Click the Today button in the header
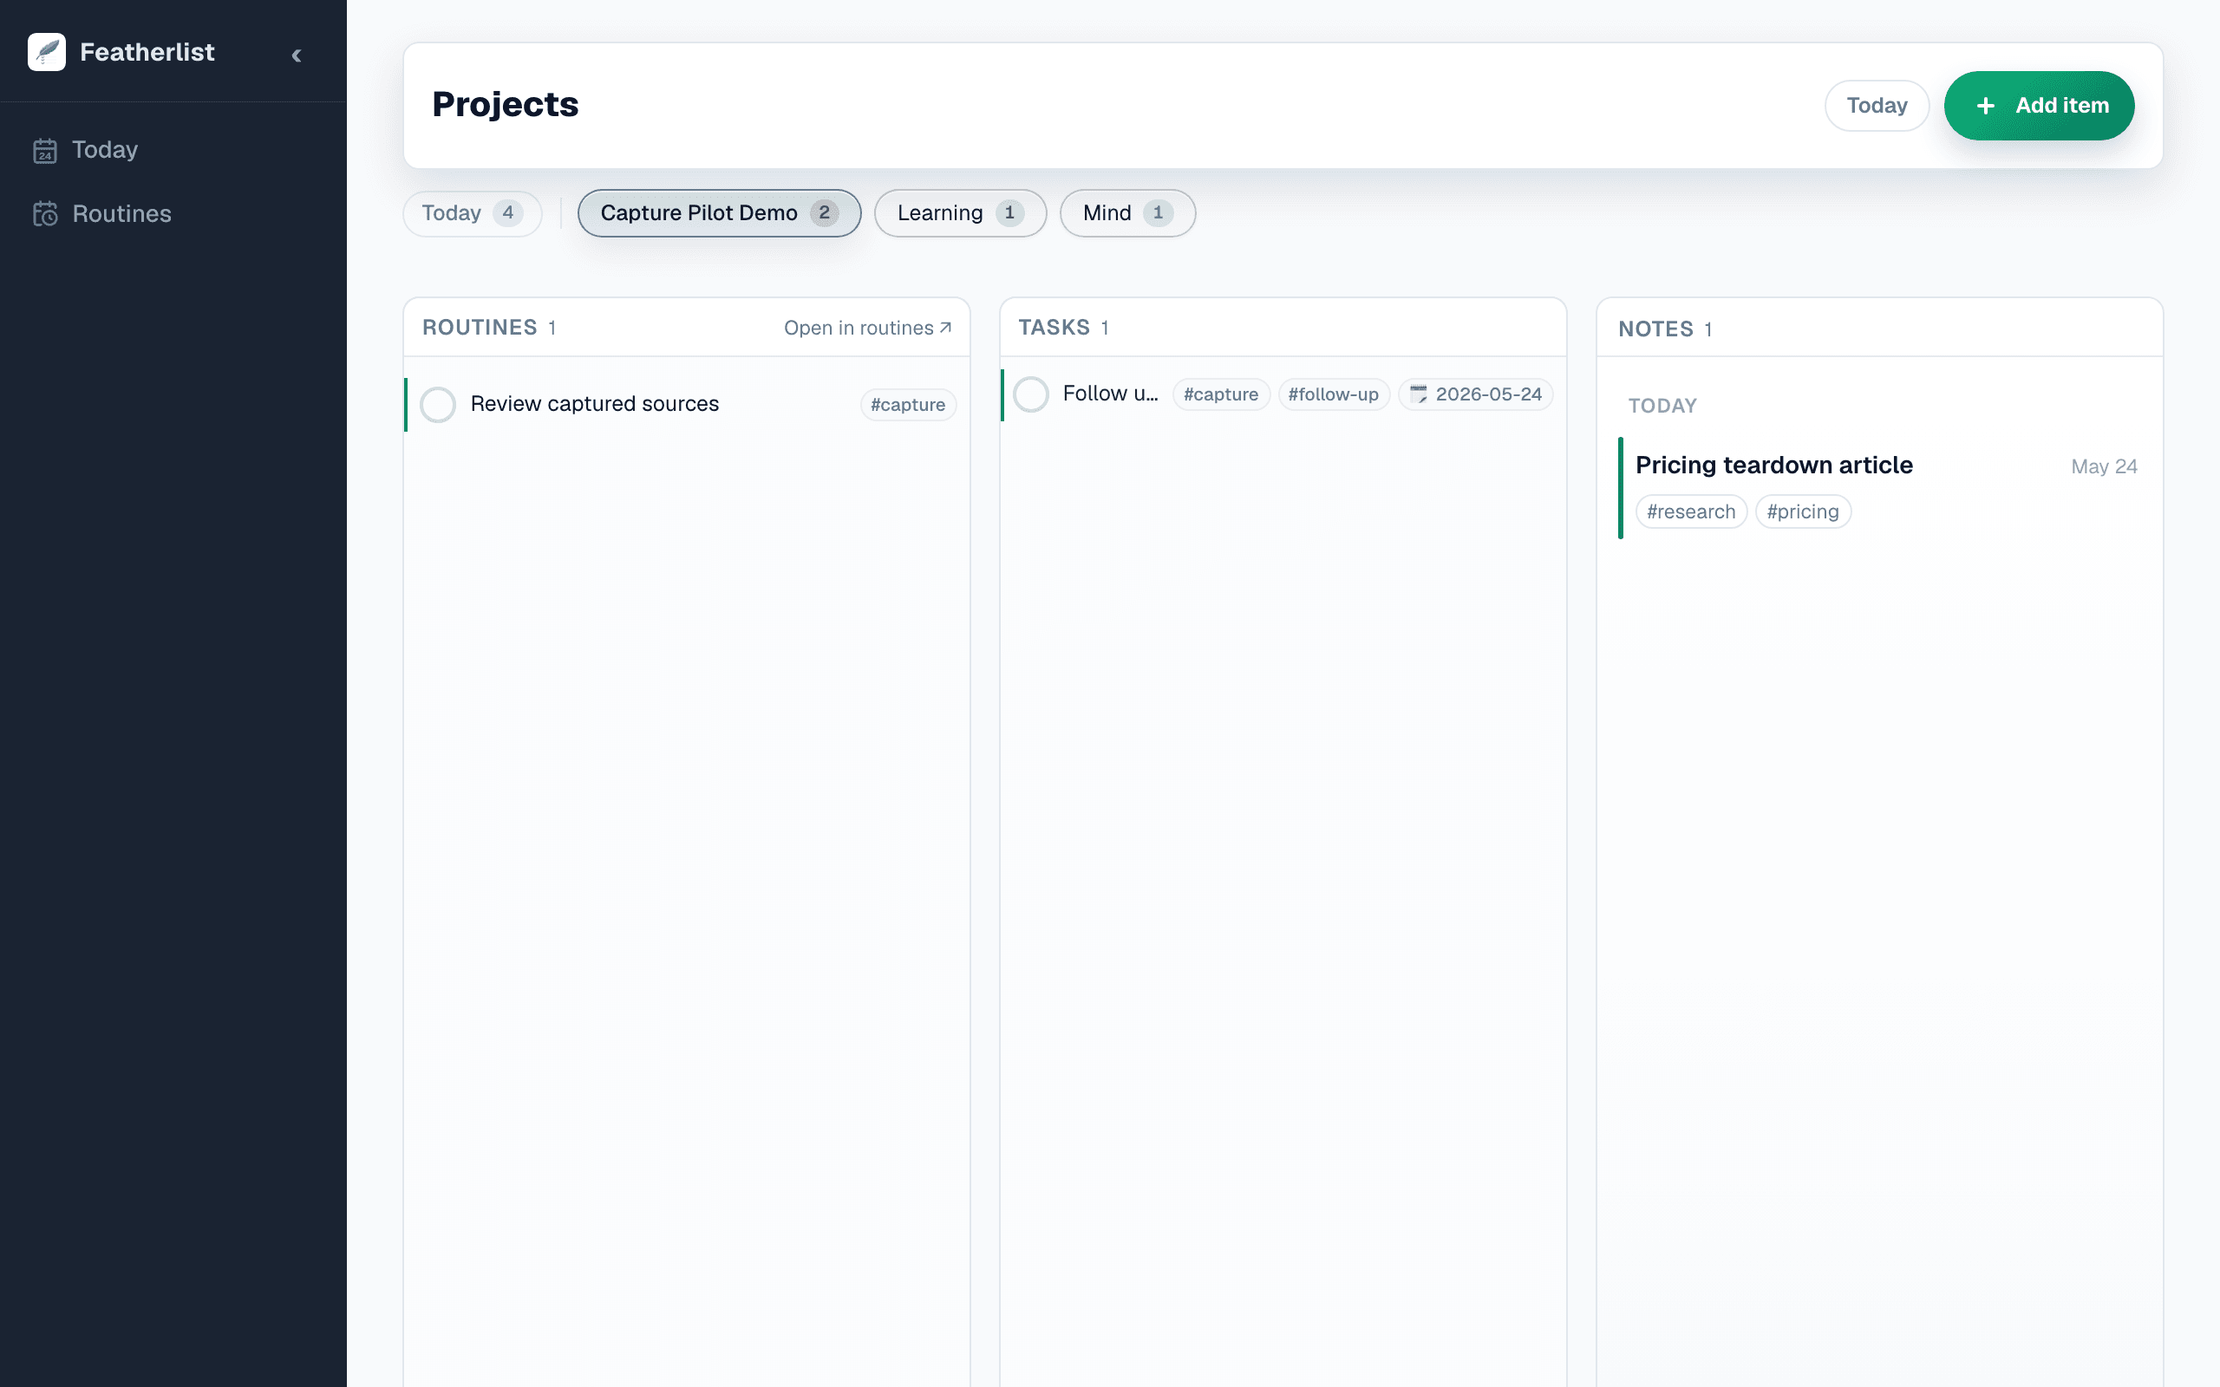 pos(1876,106)
